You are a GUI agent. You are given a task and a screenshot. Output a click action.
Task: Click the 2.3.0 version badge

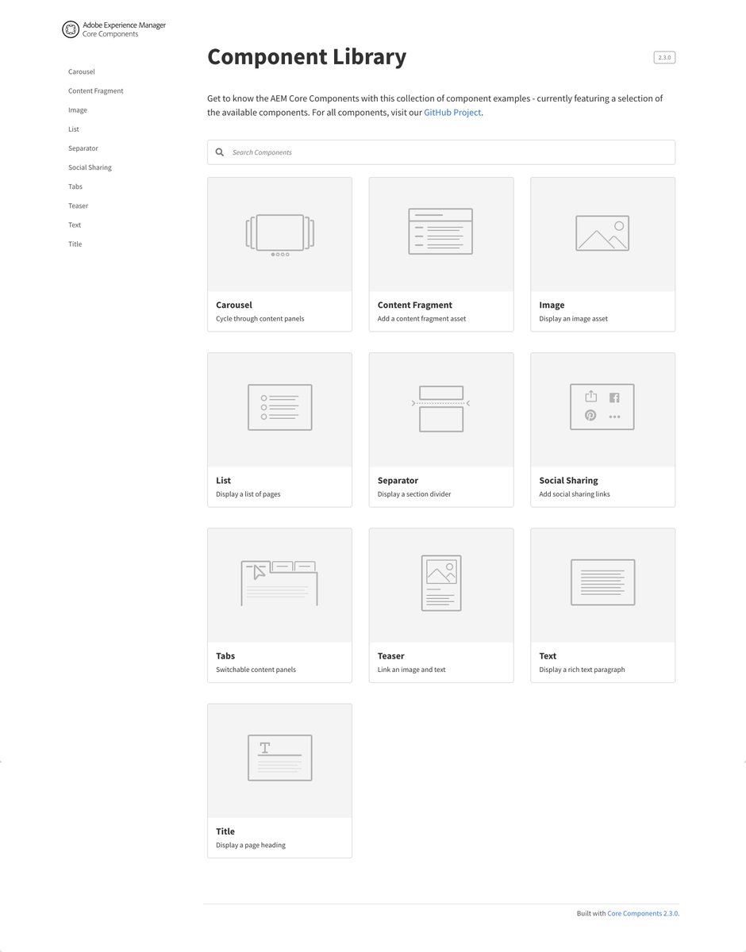[x=663, y=57]
